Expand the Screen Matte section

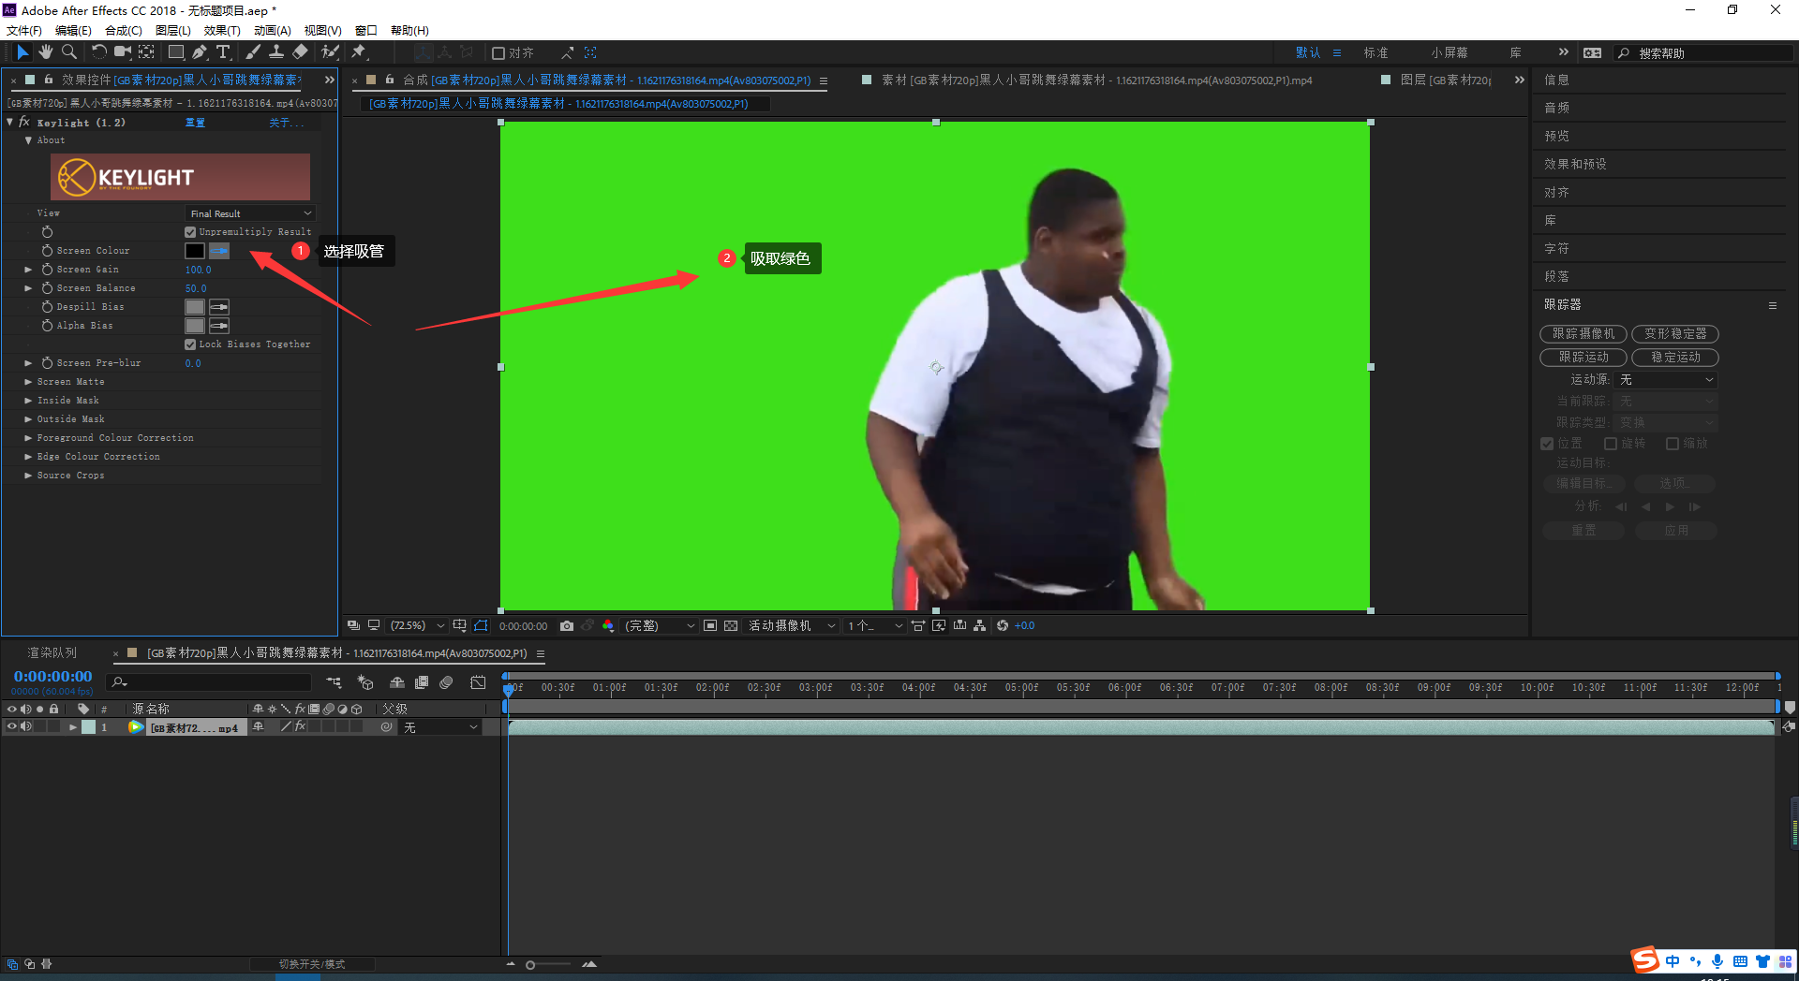(x=28, y=382)
